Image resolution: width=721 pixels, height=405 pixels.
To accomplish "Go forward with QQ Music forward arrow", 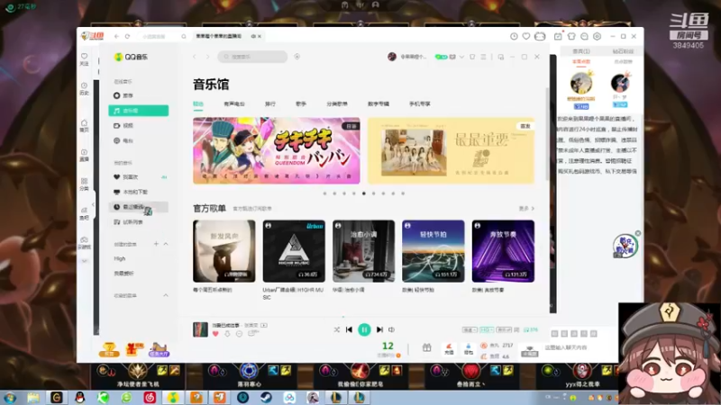I will [x=207, y=57].
